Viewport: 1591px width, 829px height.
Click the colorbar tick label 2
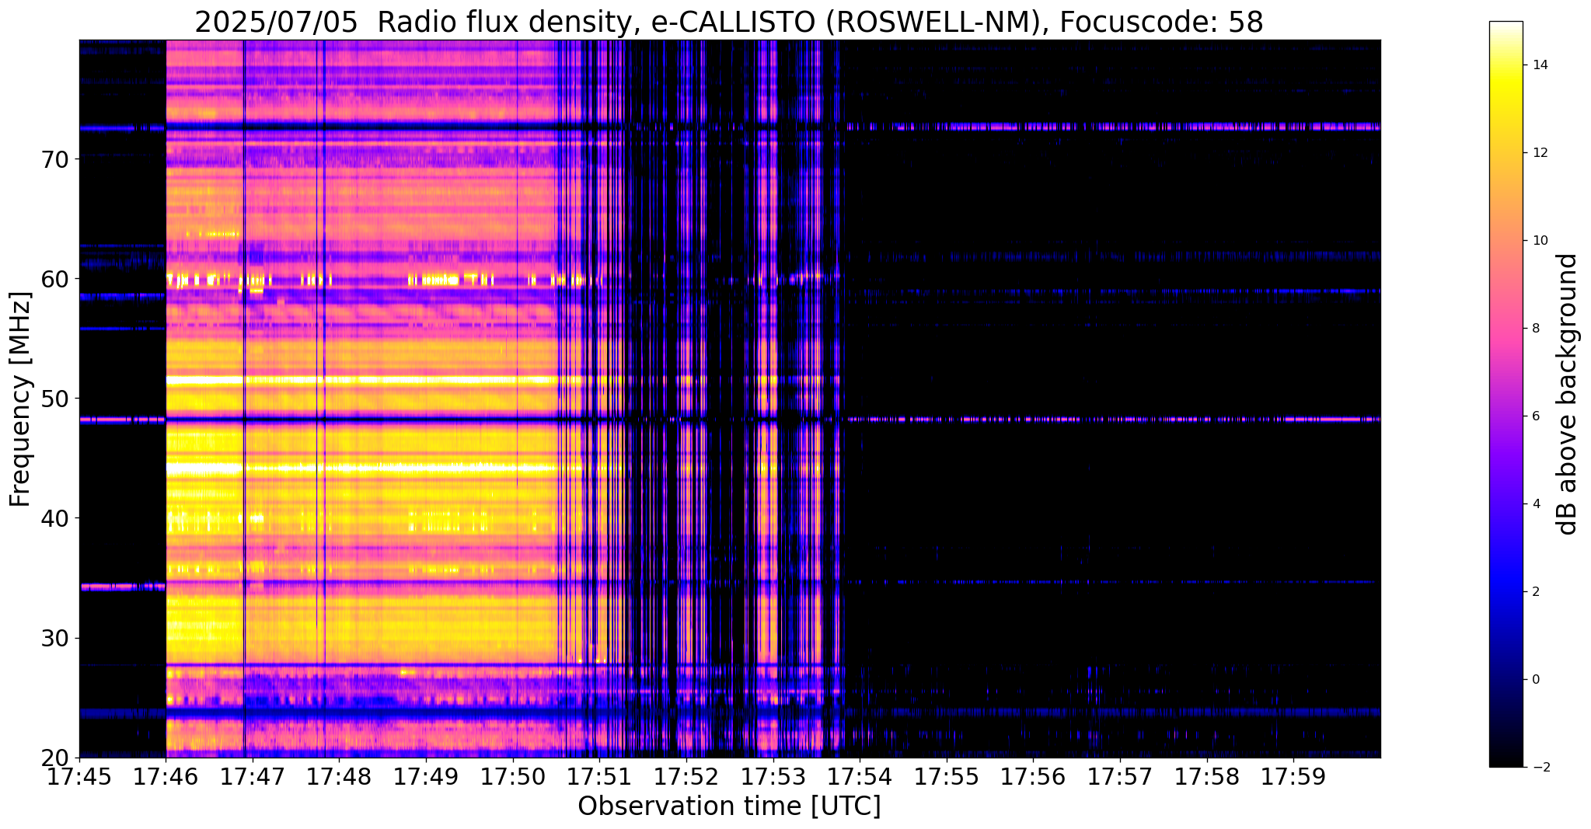tap(1535, 592)
